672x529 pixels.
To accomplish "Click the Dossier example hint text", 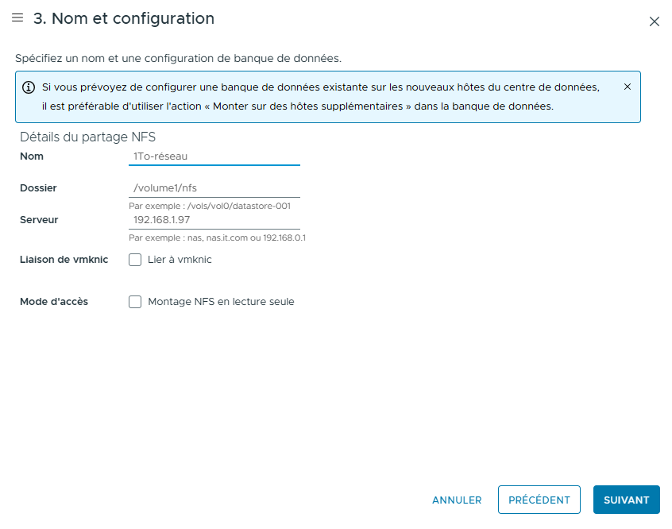I will [210, 207].
